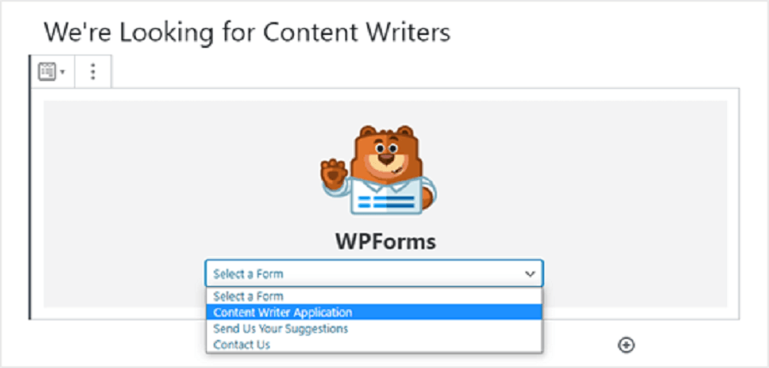Click the circled plus add block icon

tap(626, 345)
